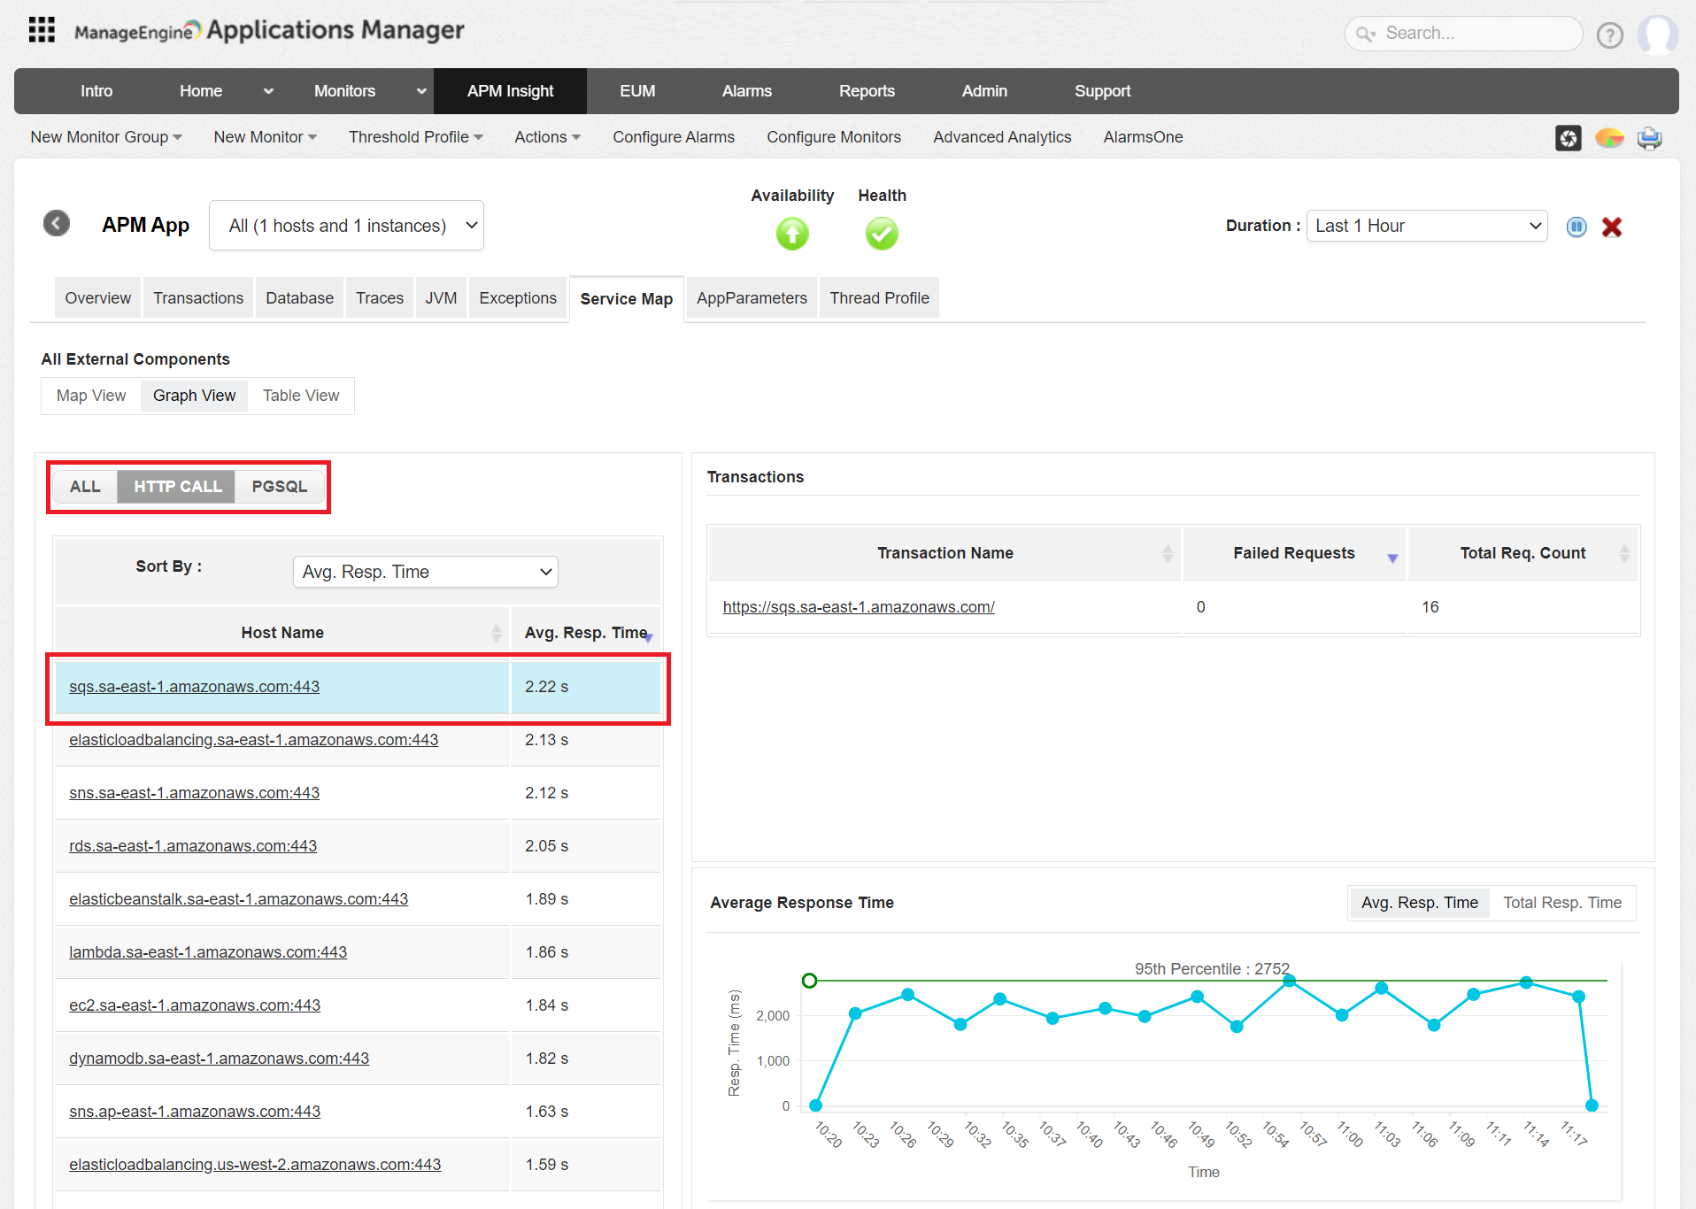The image size is (1696, 1209).
Task: Delete the monitor via the red X icon
Action: 1612,227
